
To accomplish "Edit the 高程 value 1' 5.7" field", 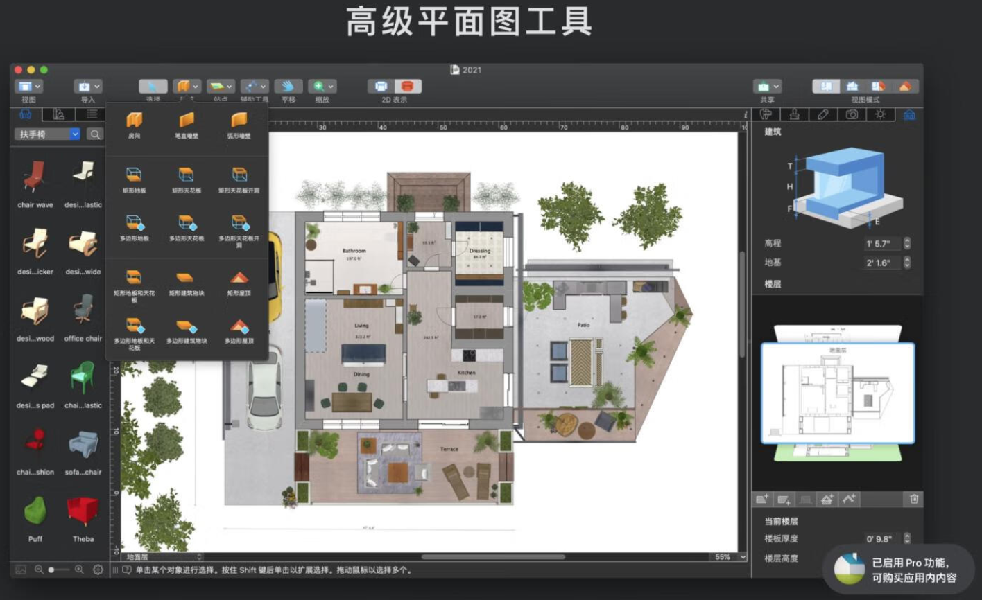I will pos(881,243).
